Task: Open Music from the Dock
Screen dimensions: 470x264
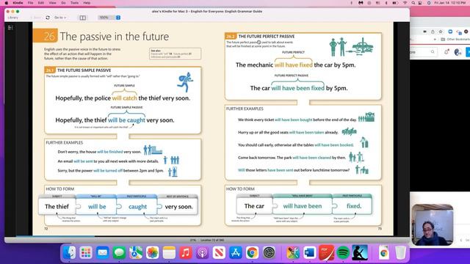Action: coord(186,252)
